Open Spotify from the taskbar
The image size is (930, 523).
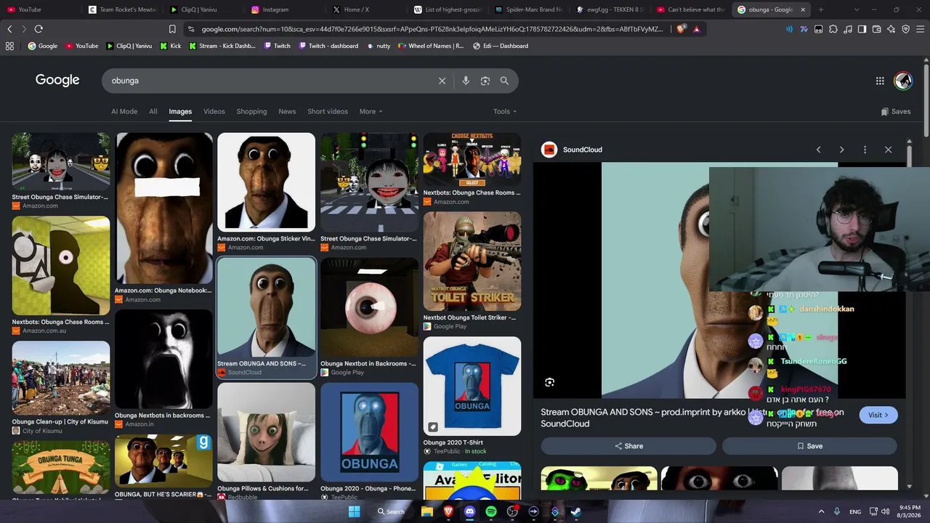491,511
